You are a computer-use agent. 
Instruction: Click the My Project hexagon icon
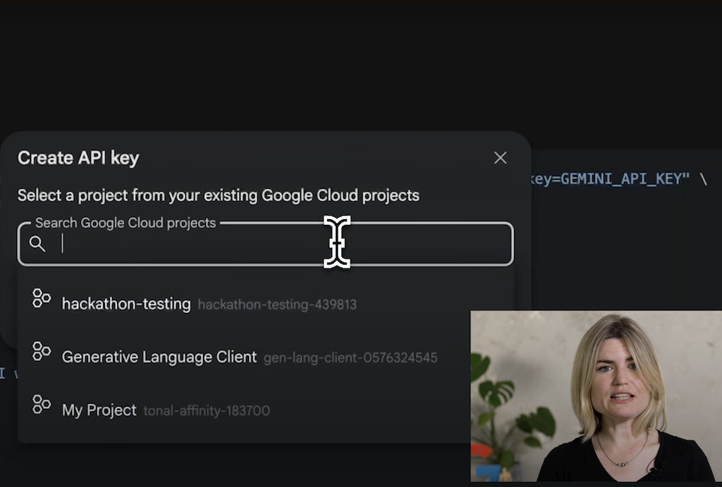[42, 404]
